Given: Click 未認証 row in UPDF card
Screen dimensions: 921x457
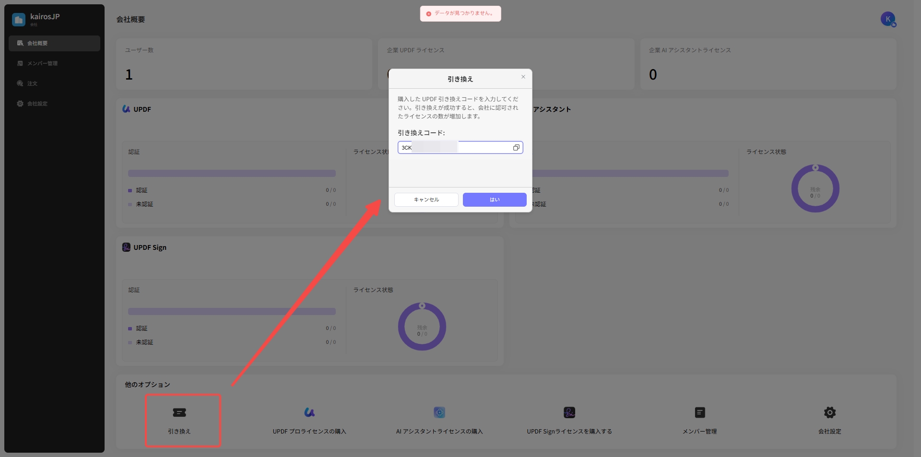Looking at the screenshot, I should pyautogui.click(x=232, y=204).
